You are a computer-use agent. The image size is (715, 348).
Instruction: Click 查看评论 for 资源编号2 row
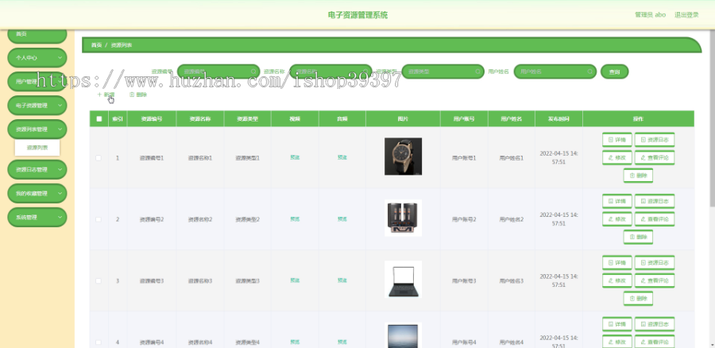[x=655, y=219]
